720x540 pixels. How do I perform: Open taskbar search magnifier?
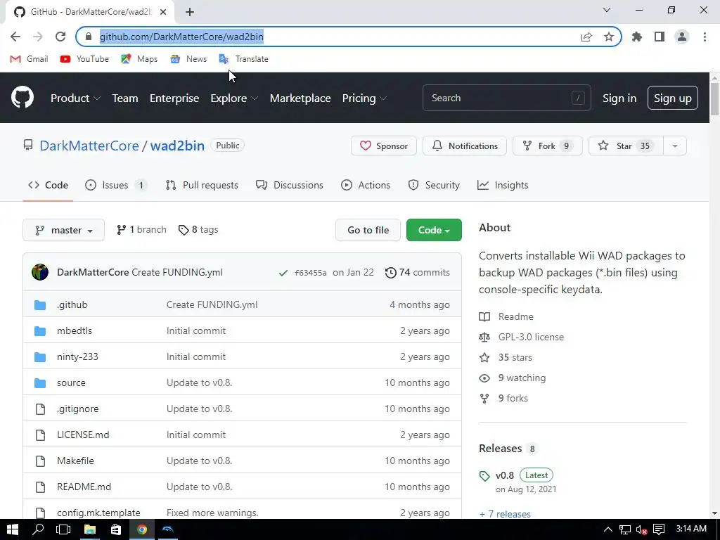coord(38,529)
